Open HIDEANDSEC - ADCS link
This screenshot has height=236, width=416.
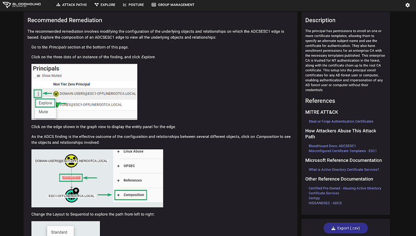[x=325, y=203]
